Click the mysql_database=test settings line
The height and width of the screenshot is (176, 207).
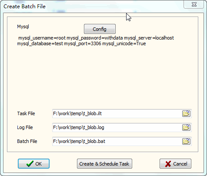coord(81,43)
